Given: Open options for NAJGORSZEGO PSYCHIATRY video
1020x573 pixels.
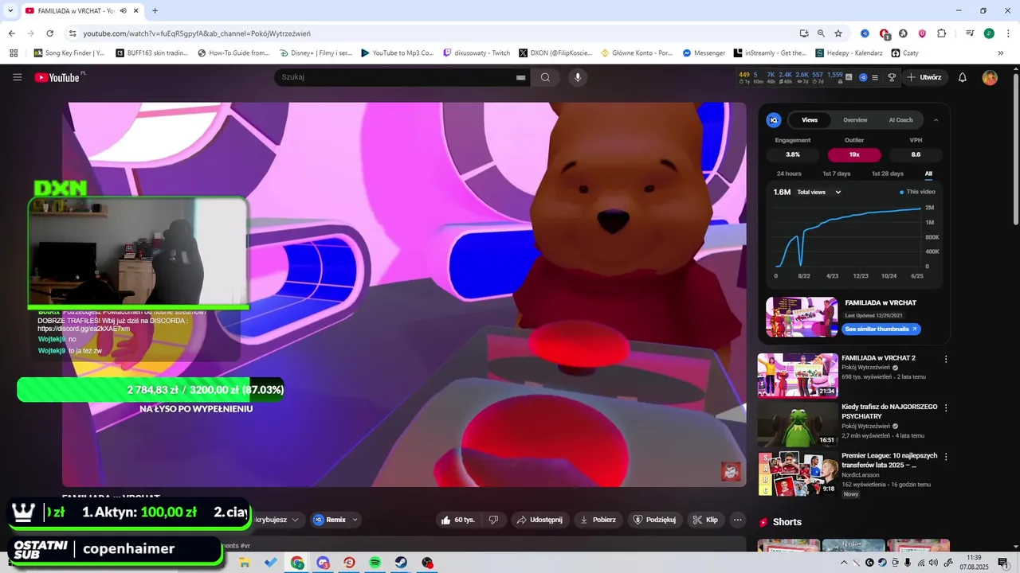Looking at the screenshot, I should click(946, 407).
